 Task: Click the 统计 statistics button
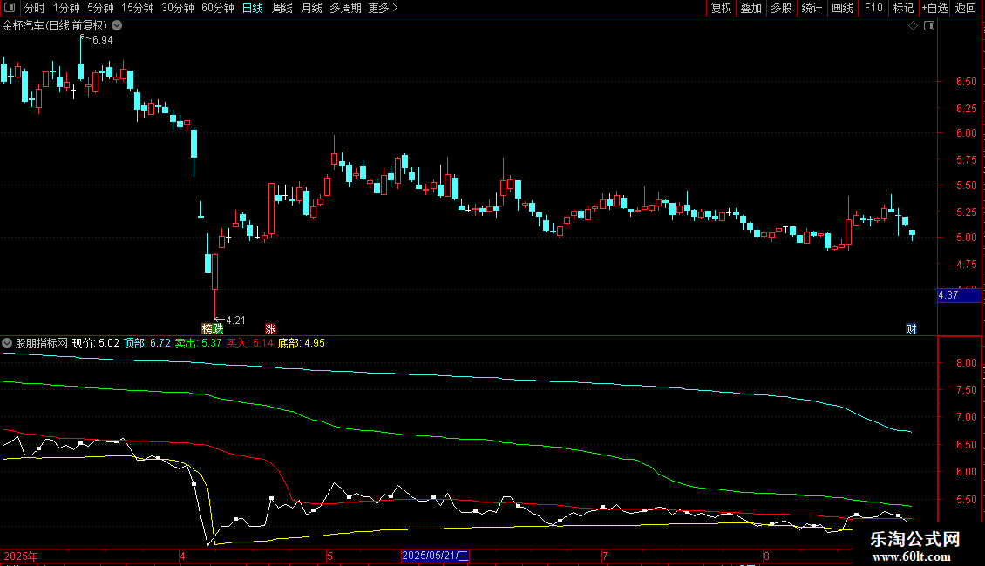(811, 8)
